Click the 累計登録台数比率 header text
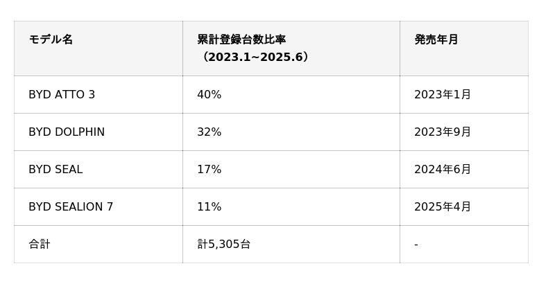 [241, 39]
